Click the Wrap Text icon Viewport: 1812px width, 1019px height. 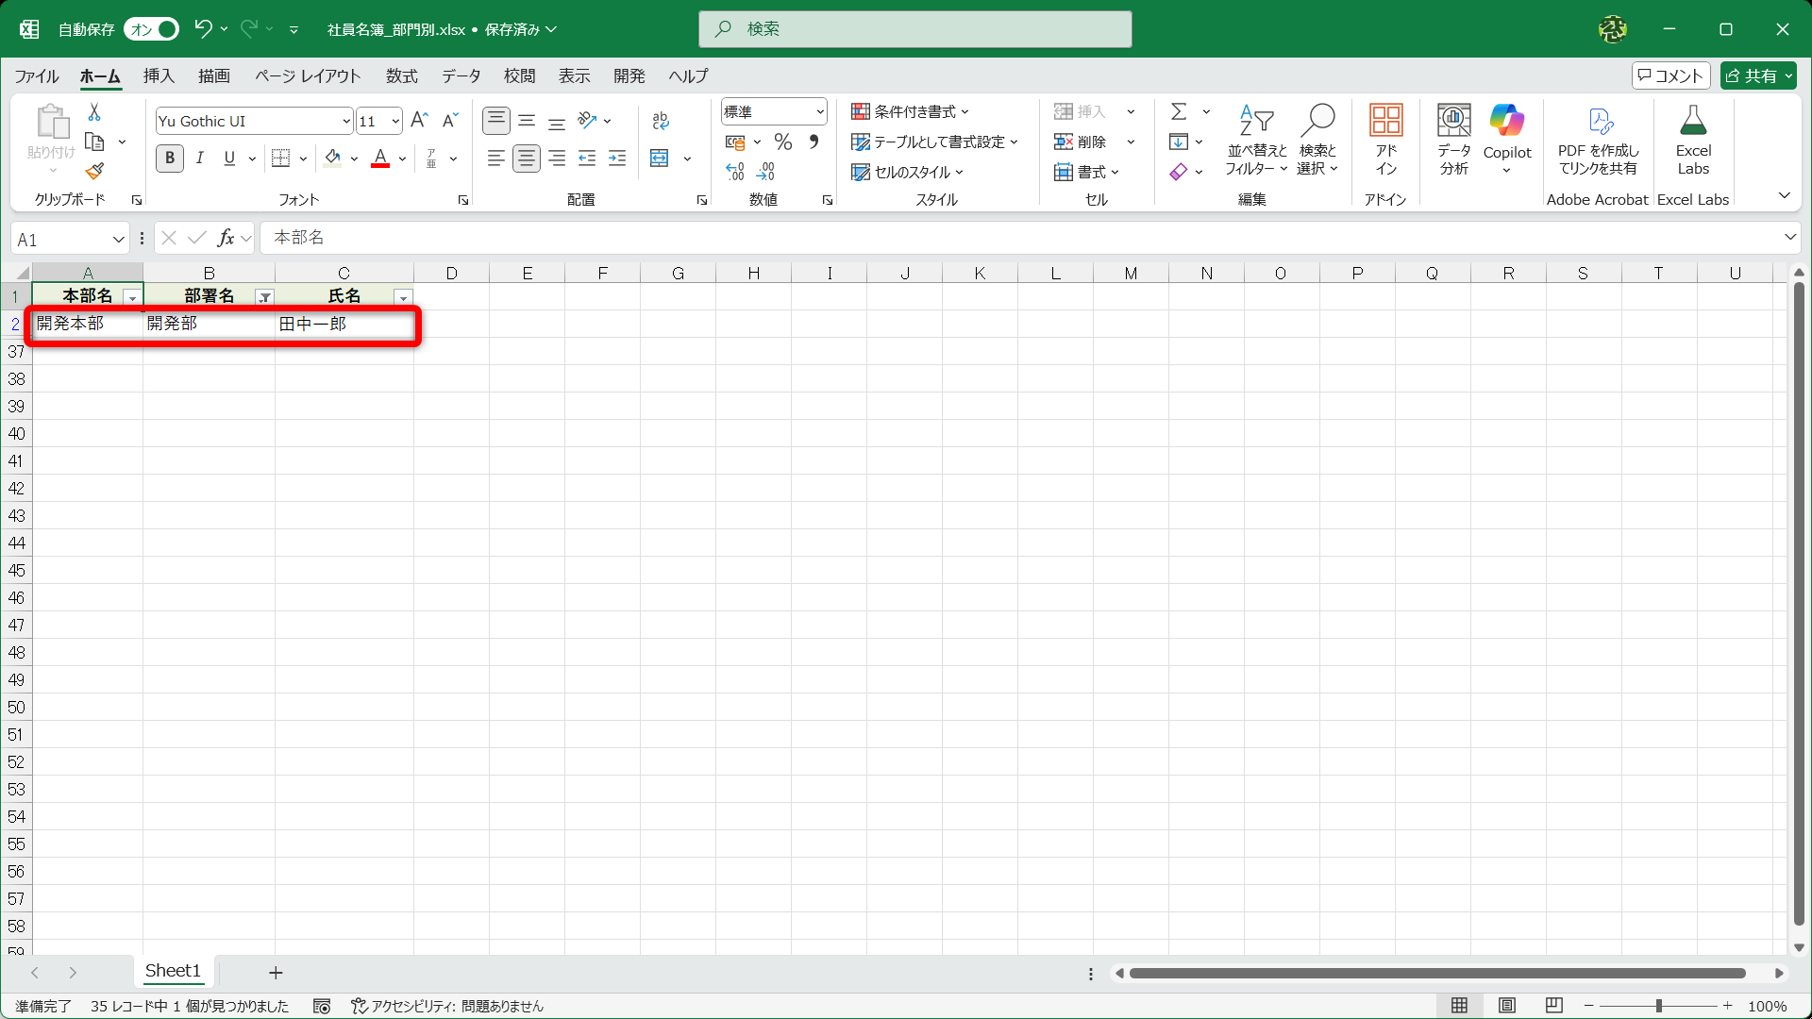661,121
